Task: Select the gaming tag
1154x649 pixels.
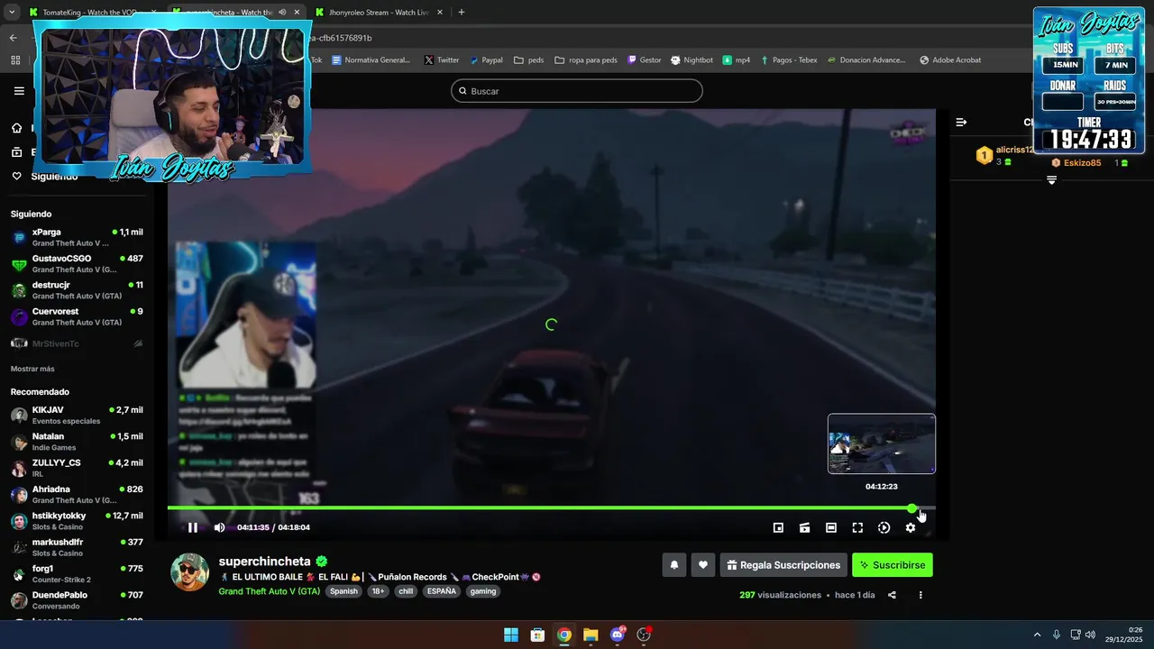Action: coord(483,591)
